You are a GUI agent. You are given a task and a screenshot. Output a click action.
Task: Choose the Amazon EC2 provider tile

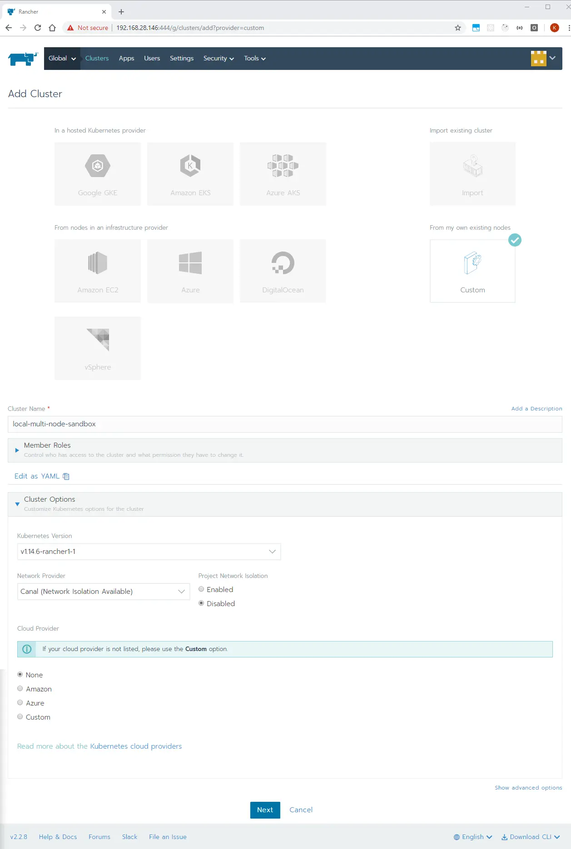click(x=98, y=271)
